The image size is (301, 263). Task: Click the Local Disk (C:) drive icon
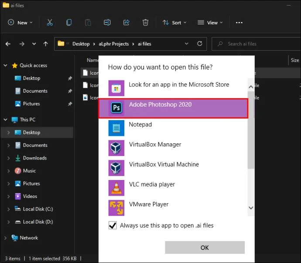(18, 209)
